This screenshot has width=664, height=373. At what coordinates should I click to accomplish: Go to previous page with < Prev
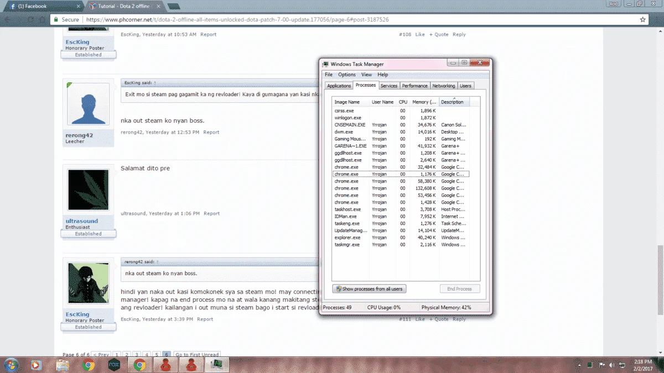click(x=101, y=355)
